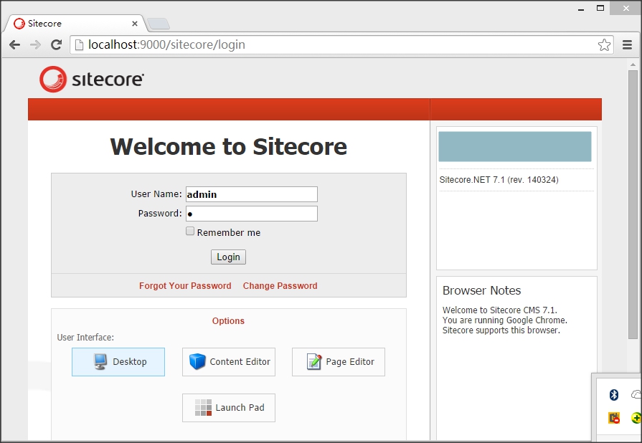Click the address bar showing localhost:9000/sitecore/login
Viewport: 642px width, 443px height.
click(x=341, y=44)
